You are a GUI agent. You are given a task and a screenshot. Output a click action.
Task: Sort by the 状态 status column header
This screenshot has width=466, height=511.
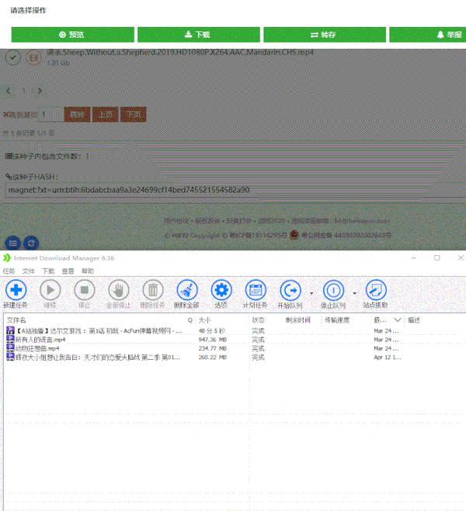coord(258,320)
